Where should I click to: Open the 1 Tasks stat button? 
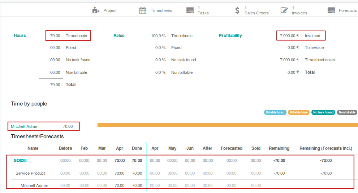point(198,10)
